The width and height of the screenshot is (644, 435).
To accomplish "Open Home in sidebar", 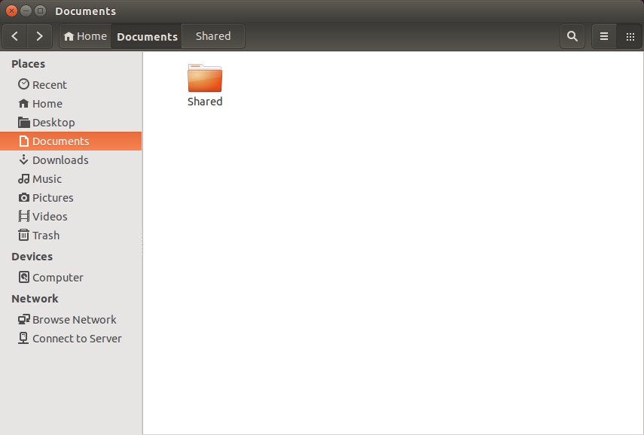I will coord(47,104).
